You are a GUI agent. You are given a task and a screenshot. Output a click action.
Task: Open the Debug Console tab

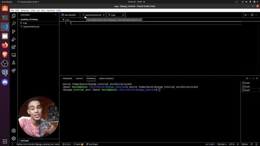pyautogui.click(x=106, y=78)
